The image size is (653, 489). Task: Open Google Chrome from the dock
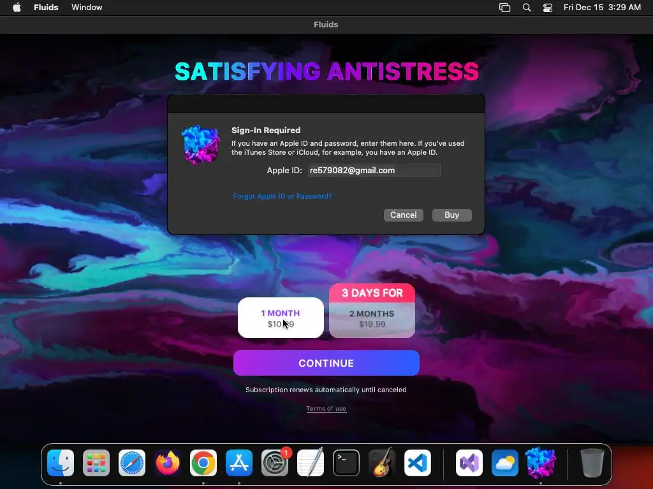pyautogui.click(x=203, y=463)
